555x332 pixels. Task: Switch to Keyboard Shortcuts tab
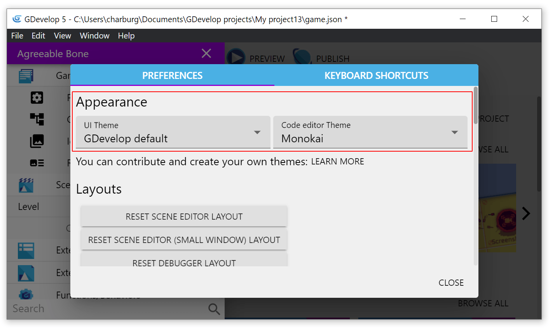[376, 75]
